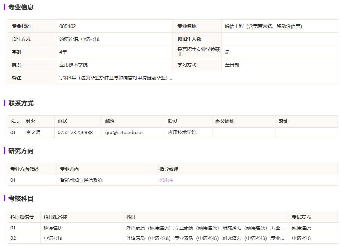The height and width of the screenshot is (246, 341).
Task: Click the truncated 序... column header
Action: pos(15,122)
